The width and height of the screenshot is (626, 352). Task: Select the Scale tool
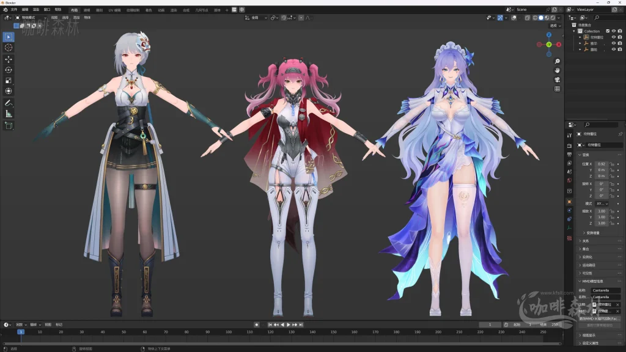coord(9,81)
